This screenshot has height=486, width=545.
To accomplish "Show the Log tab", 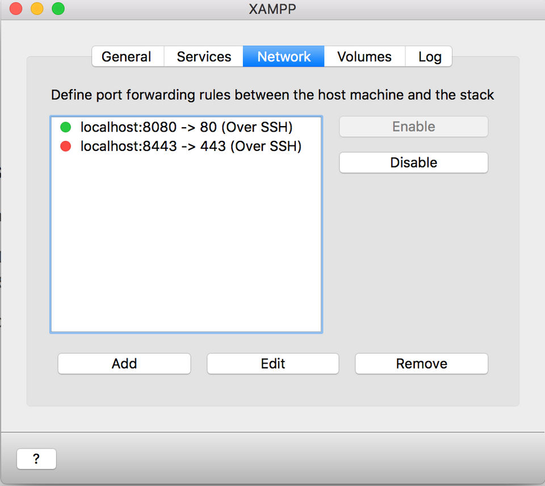I will [430, 57].
